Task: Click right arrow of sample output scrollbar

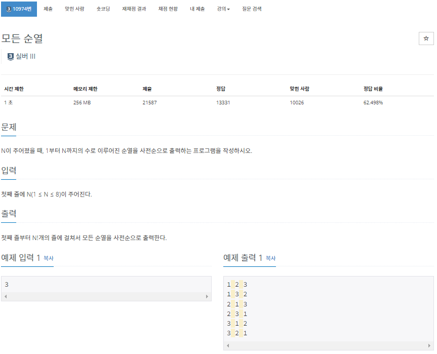Action: [429, 345]
